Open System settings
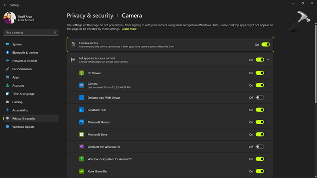Viewport: 317px width, 178px height. (31, 44)
